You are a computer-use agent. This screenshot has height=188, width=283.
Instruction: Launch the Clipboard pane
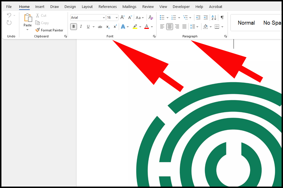click(x=66, y=36)
